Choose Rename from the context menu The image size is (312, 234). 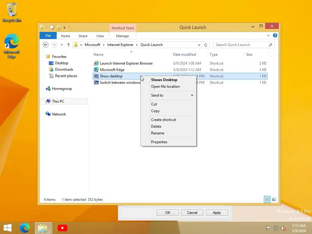coord(168,133)
